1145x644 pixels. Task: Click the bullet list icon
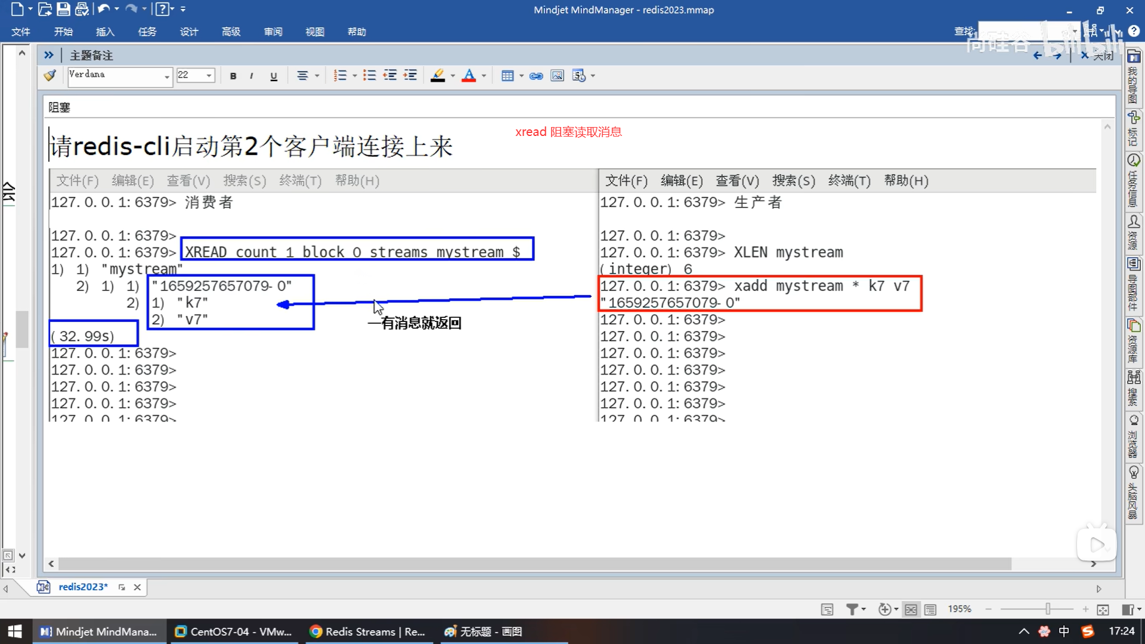(x=370, y=76)
